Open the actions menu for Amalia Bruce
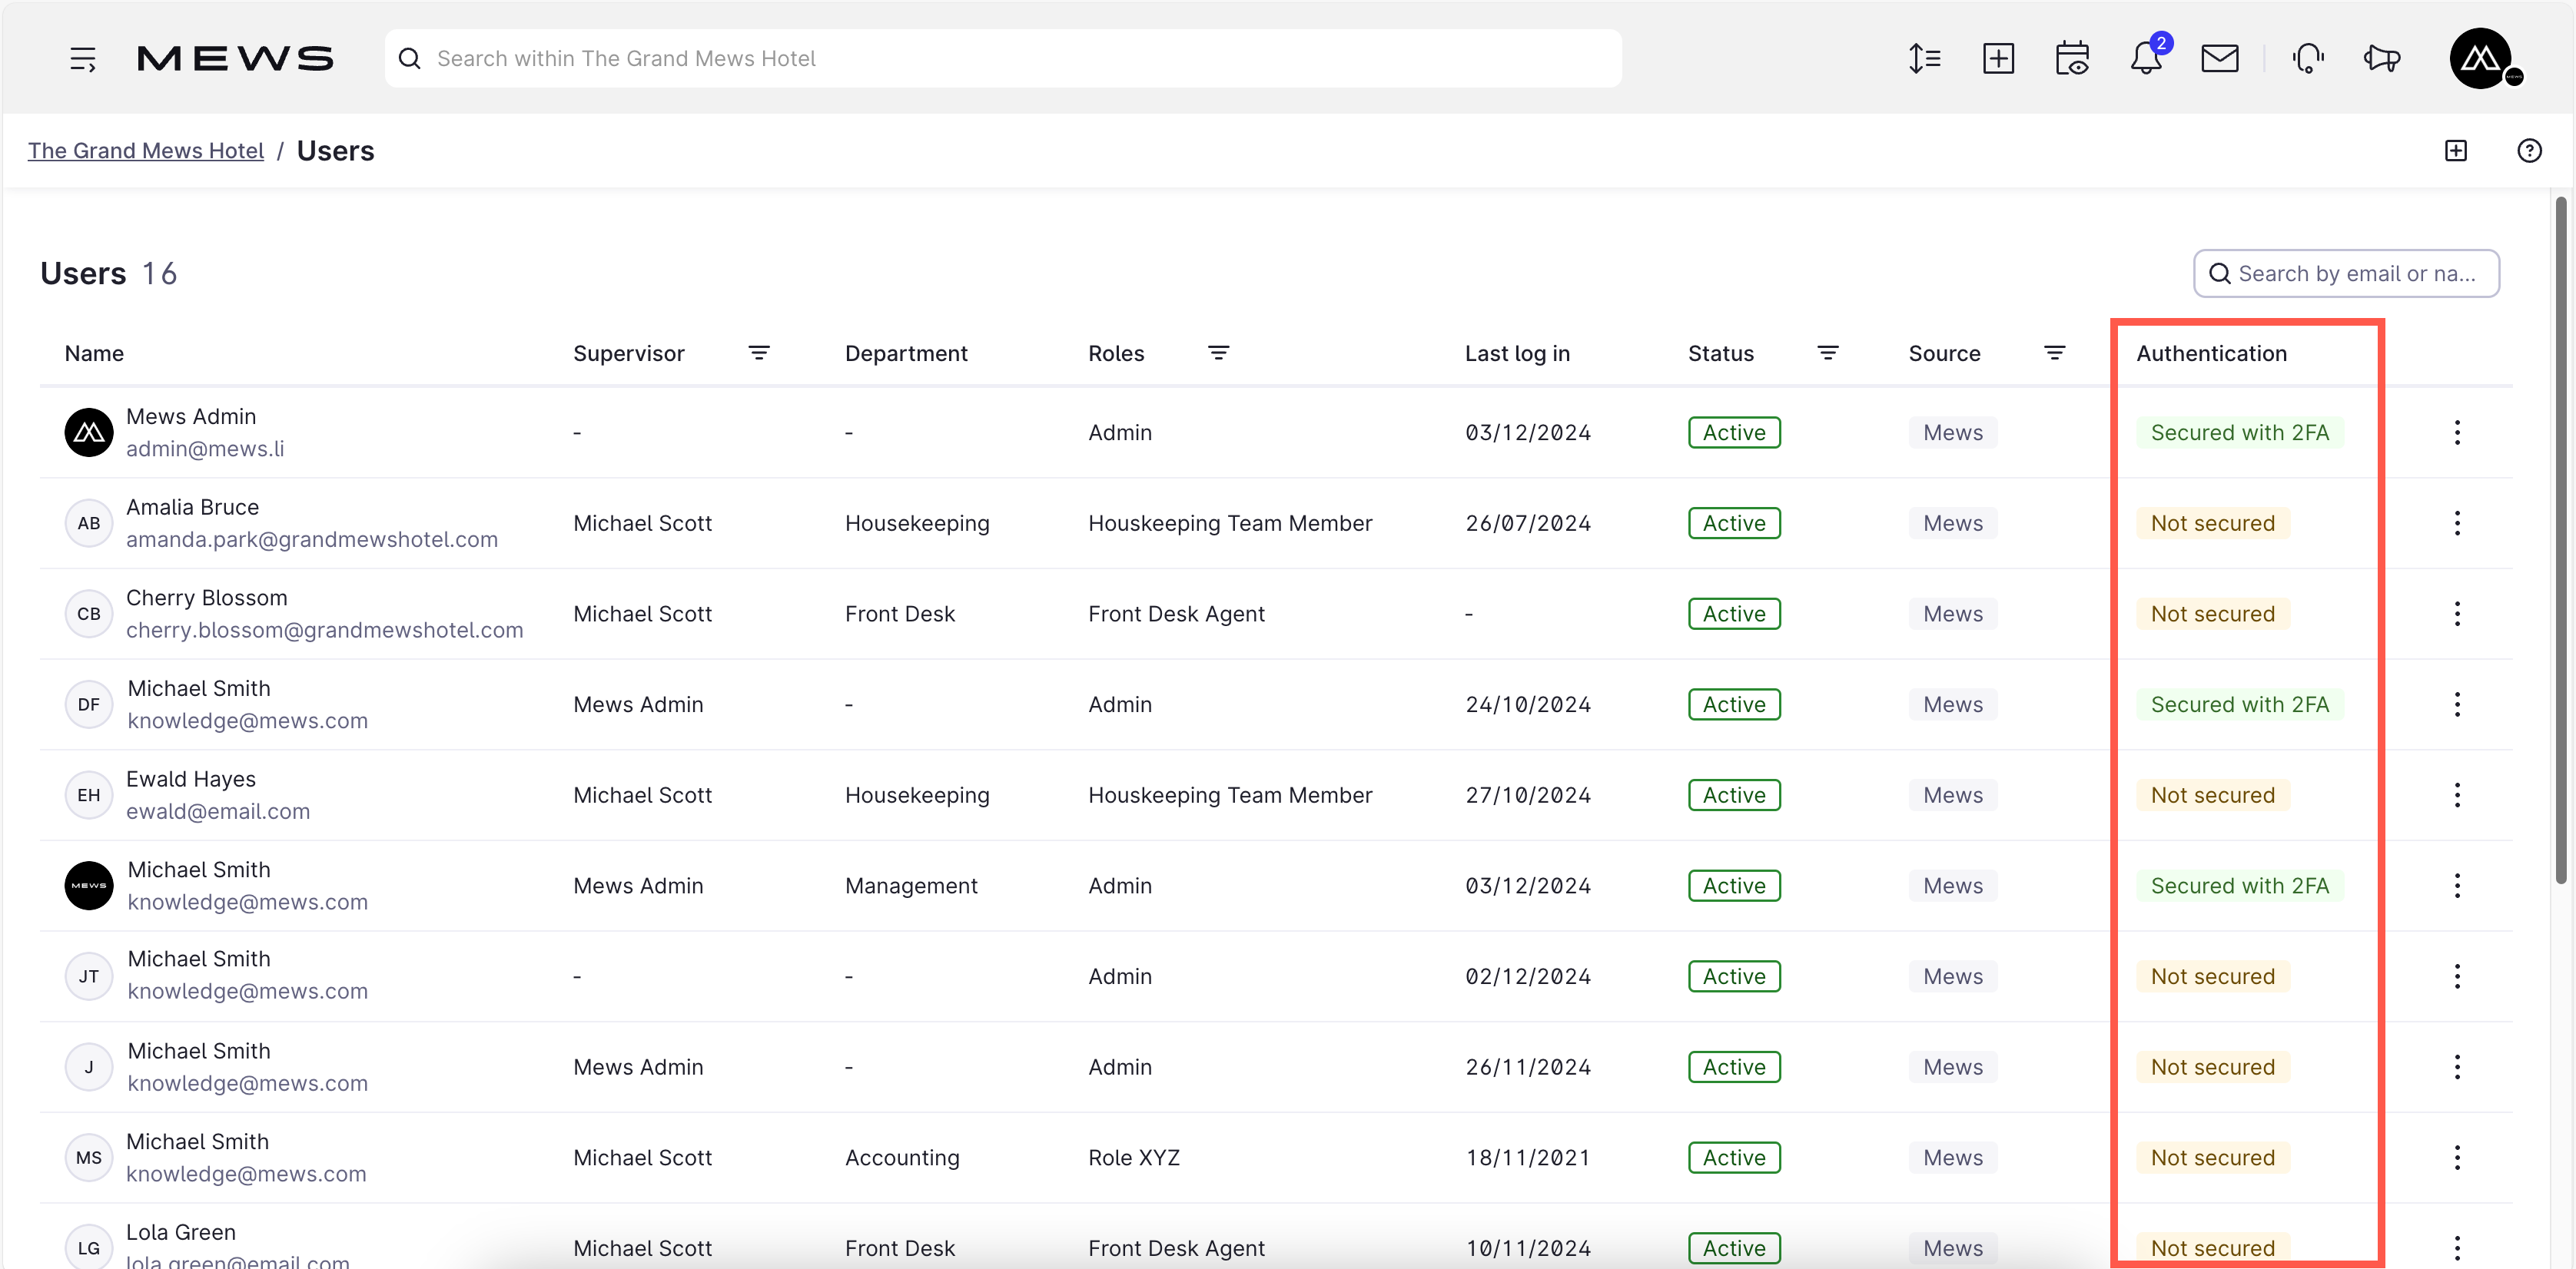Image resolution: width=2576 pixels, height=1269 pixels. 2458,522
